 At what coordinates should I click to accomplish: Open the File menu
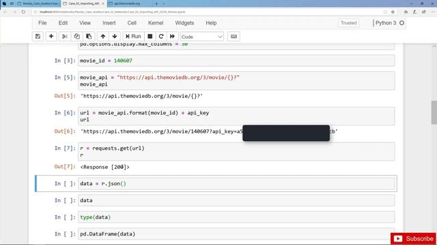click(x=42, y=23)
